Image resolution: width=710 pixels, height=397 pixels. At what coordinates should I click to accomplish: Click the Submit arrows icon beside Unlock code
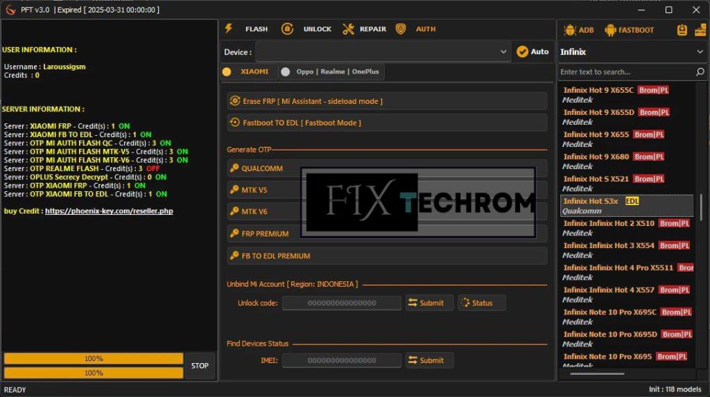coord(413,302)
